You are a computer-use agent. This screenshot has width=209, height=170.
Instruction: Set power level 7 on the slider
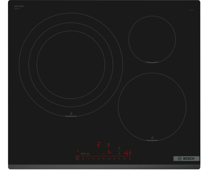tap(119, 159)
